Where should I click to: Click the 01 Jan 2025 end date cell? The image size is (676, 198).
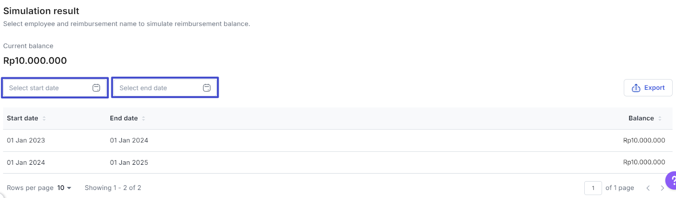click(x=129, y=163)
